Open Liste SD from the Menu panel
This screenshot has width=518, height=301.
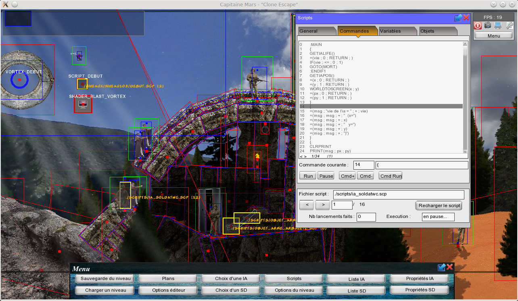pyautogui.click(x=356, y=290)
